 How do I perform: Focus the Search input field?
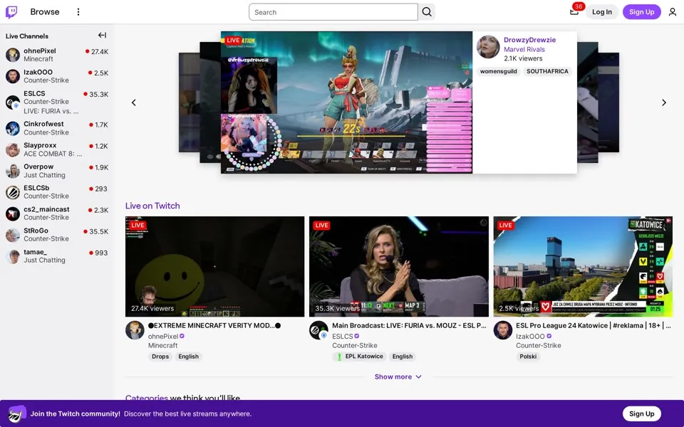point(333,12)
